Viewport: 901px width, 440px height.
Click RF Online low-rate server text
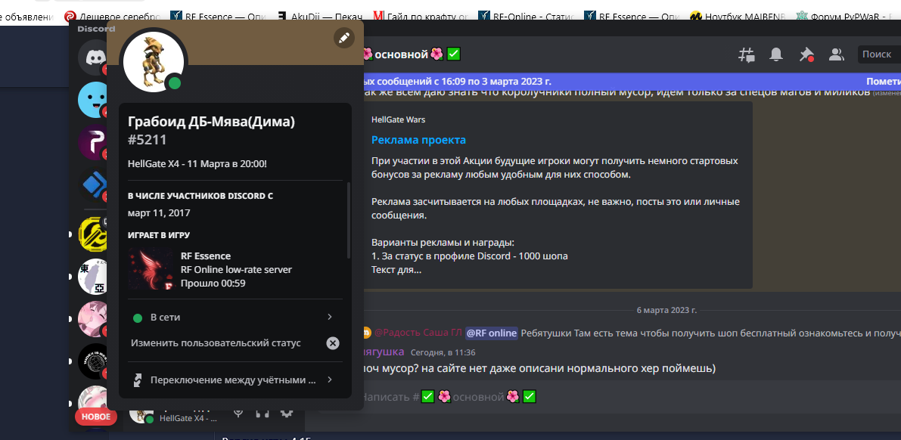[236, 269]
